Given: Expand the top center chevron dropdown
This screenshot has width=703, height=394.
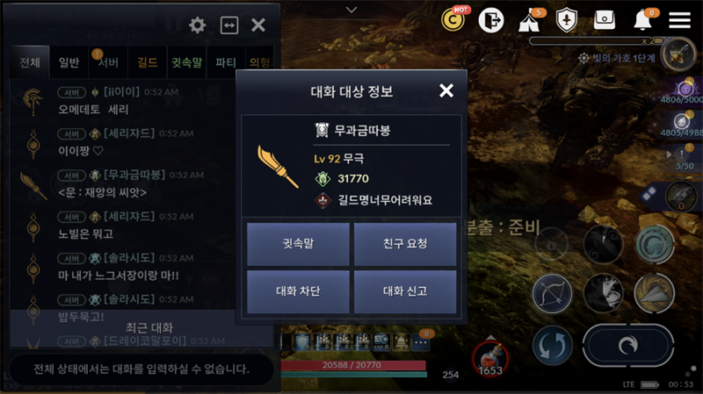Looking at the screenshot, I should click(x=351, y=10).
